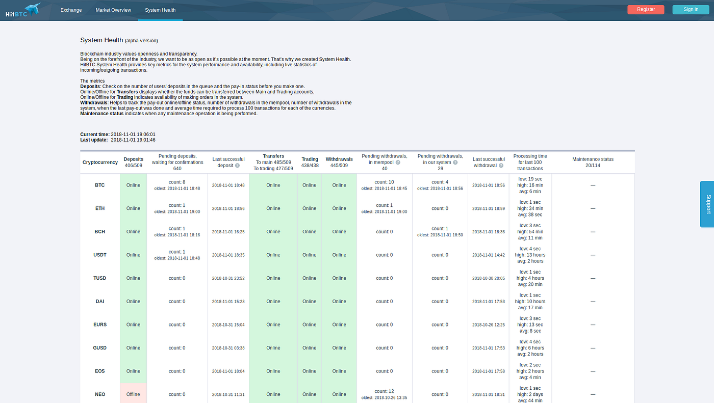
Task: Click the Deposits 406/509 column header
Action: 134,163
